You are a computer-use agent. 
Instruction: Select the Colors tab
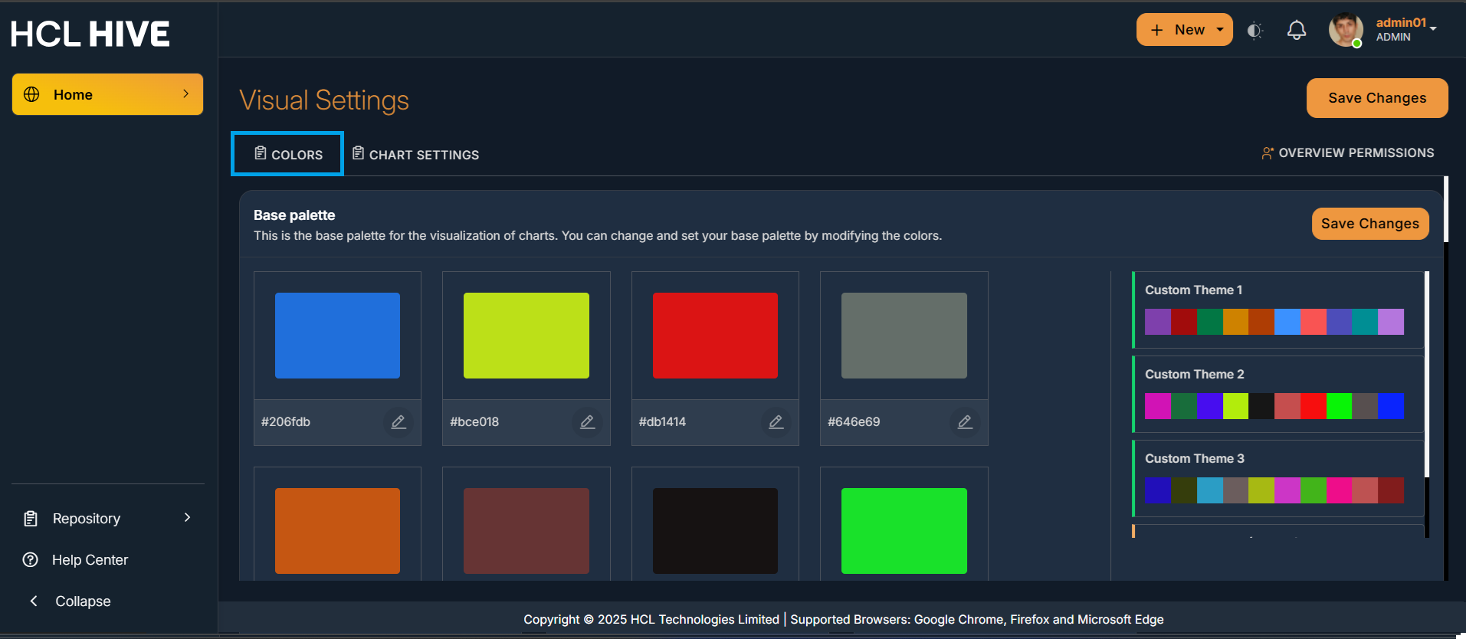(x=288, y=155)
